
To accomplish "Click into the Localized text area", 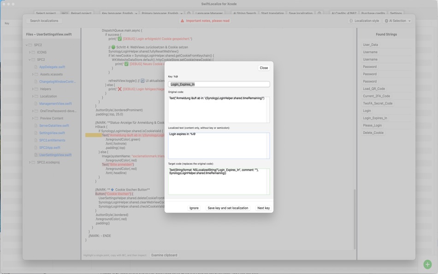I will point(219,146).
